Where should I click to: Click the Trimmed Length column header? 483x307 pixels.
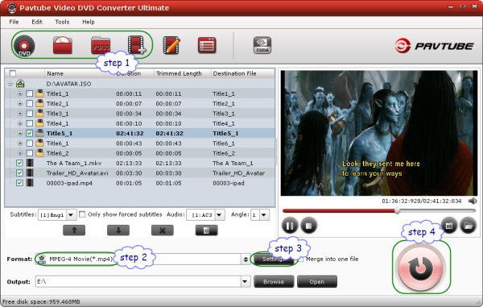tap(179, 73)
